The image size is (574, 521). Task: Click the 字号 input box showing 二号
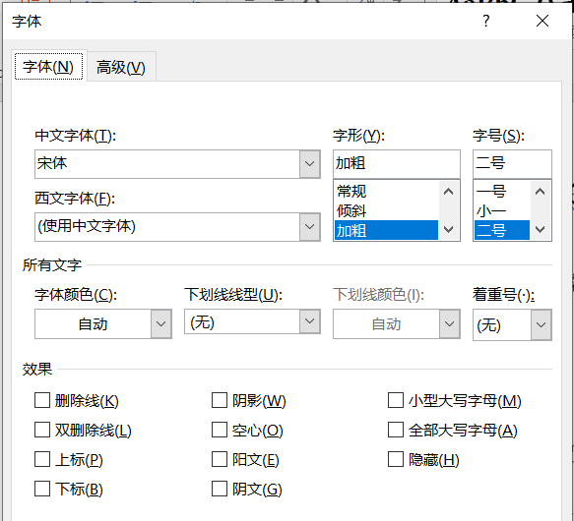point(512,164)
